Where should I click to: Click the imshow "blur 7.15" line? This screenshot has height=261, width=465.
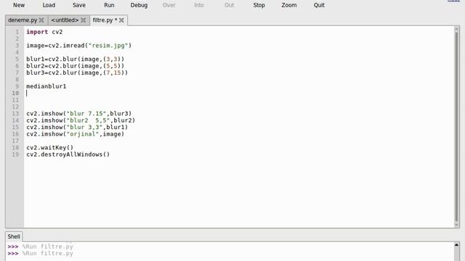79,113
